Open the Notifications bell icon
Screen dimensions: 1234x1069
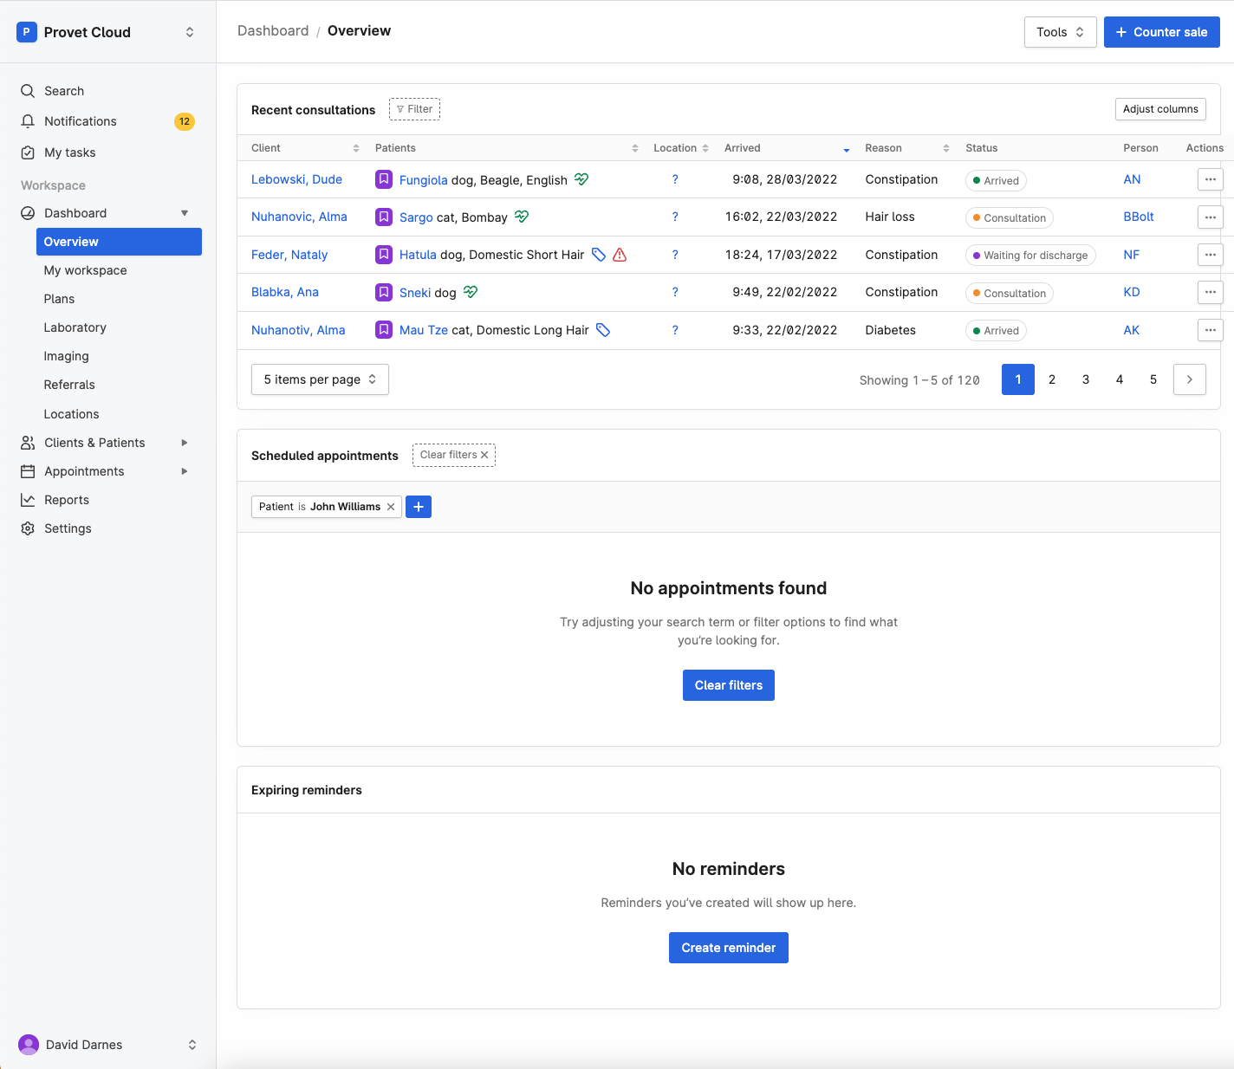click(x=27, y=121)
